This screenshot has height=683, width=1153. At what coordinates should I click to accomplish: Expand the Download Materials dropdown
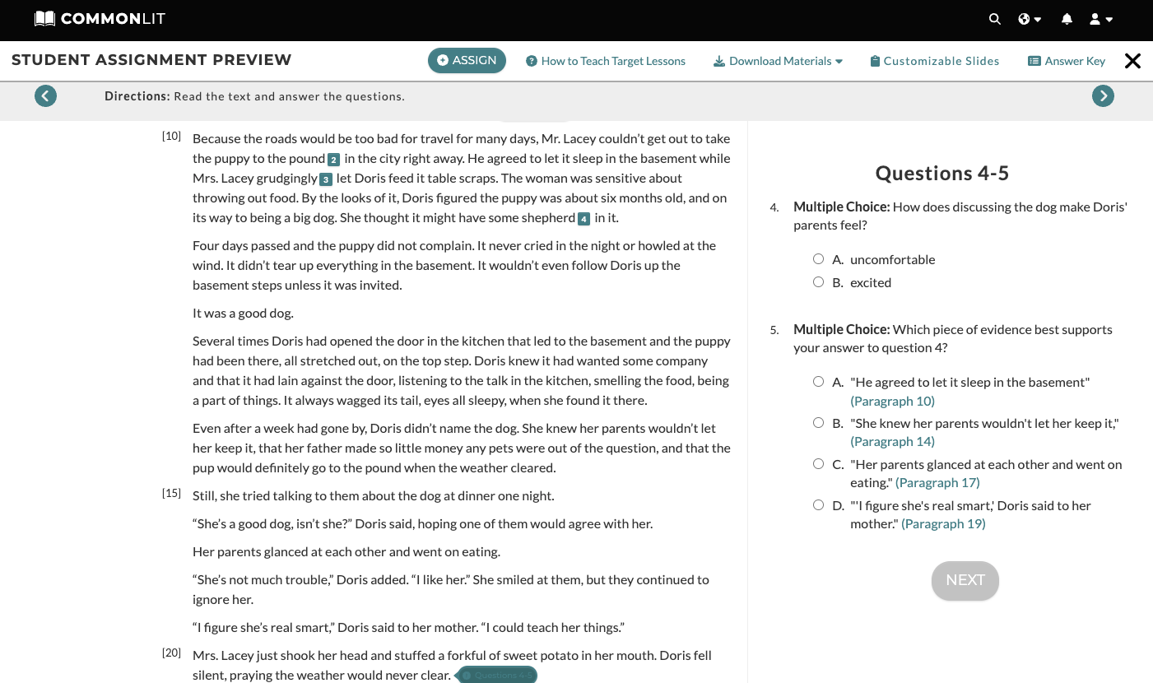pyautogui.click(x=778, y=61)
